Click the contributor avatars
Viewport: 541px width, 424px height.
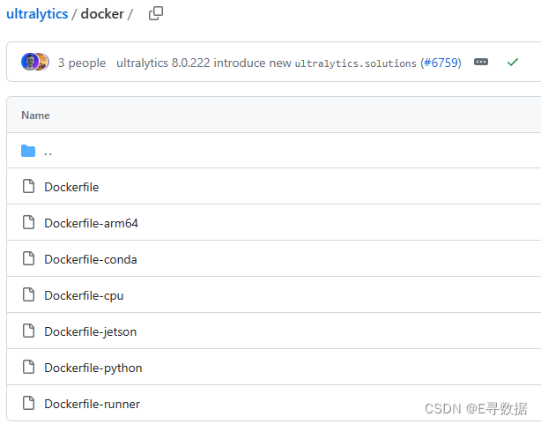click(35, 63)
